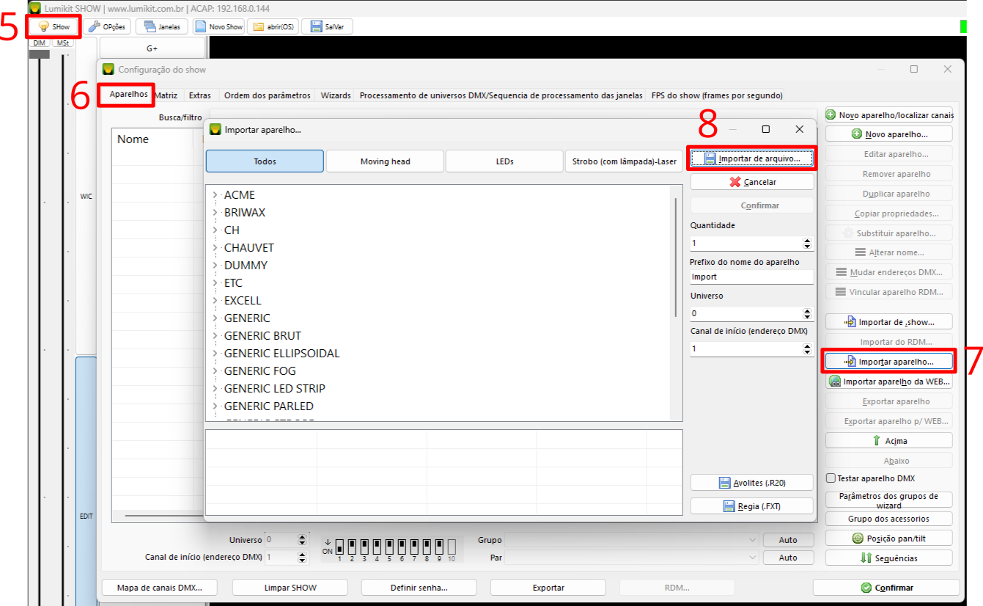This screenshot has height=606, width=983.
Task: Enable Testar aparelho DMX checkbox
Action: point(831,478)
